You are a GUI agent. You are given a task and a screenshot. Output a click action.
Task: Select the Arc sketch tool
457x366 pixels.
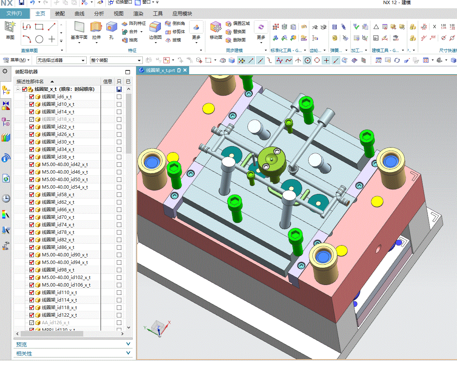(26, 39)
